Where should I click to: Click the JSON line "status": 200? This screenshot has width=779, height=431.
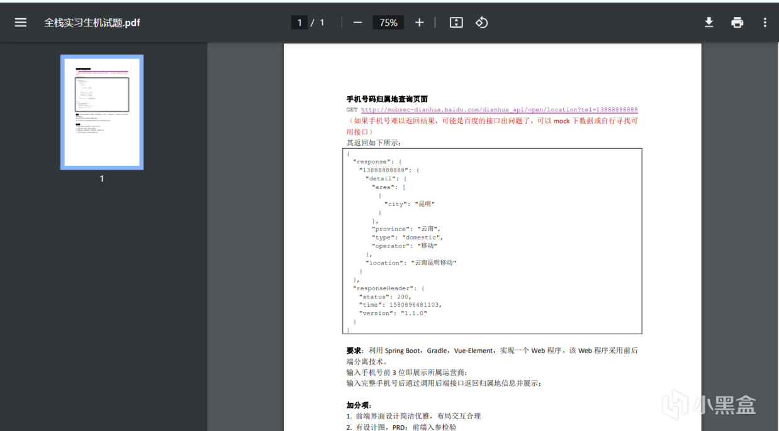[x=385, y=297]
